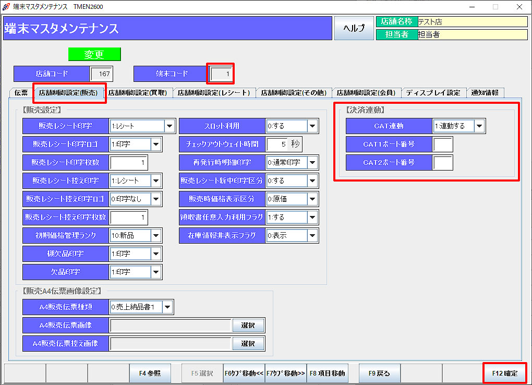The height and width of the screenshot is (385, 532).
Task: Click the チェックアウトウェイト時間 seconds field
Action: pyautogui.click(x=277, y=145)
